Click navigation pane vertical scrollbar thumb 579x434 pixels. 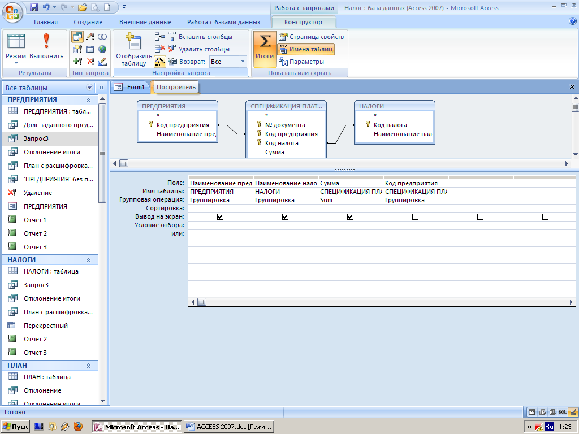[x=102, y=153]
